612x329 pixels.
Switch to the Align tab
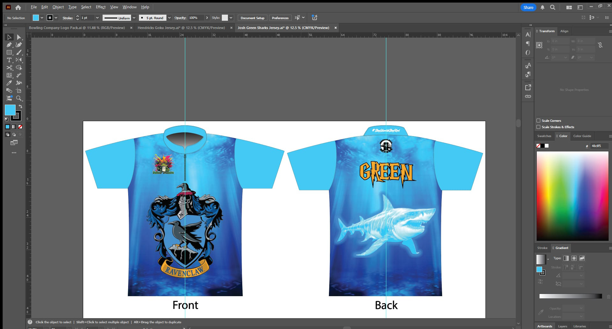point(564,31)
